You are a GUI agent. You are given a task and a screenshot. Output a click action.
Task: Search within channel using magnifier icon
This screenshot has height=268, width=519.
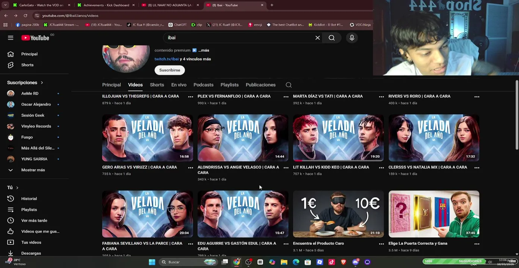[x=289, y=85]
